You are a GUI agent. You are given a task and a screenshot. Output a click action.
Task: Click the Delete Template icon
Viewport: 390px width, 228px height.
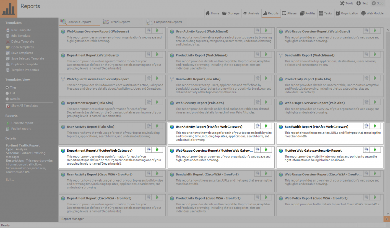tap(8, 42)
